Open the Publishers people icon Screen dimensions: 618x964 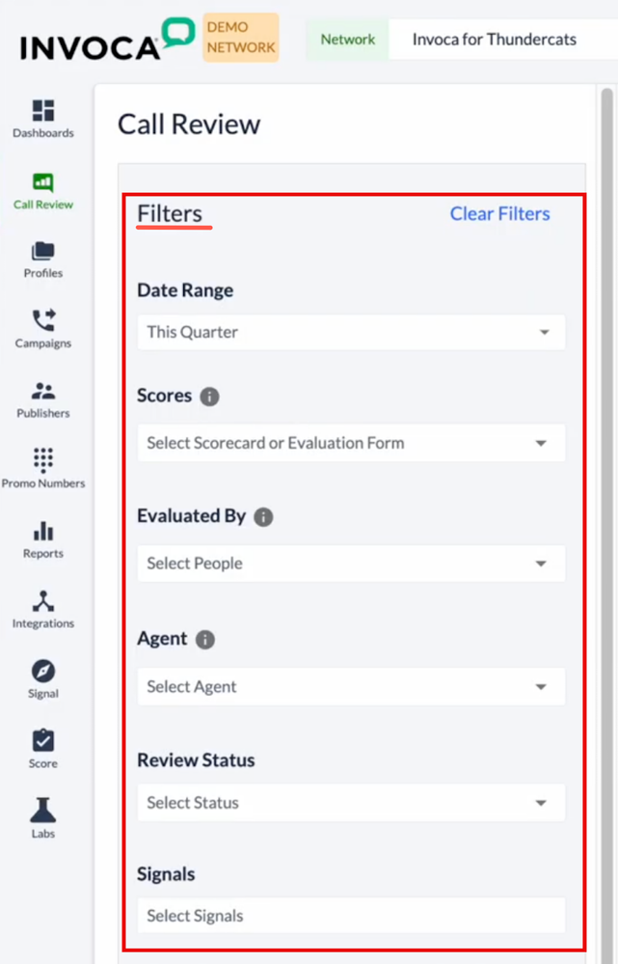[x=43, y=391]
